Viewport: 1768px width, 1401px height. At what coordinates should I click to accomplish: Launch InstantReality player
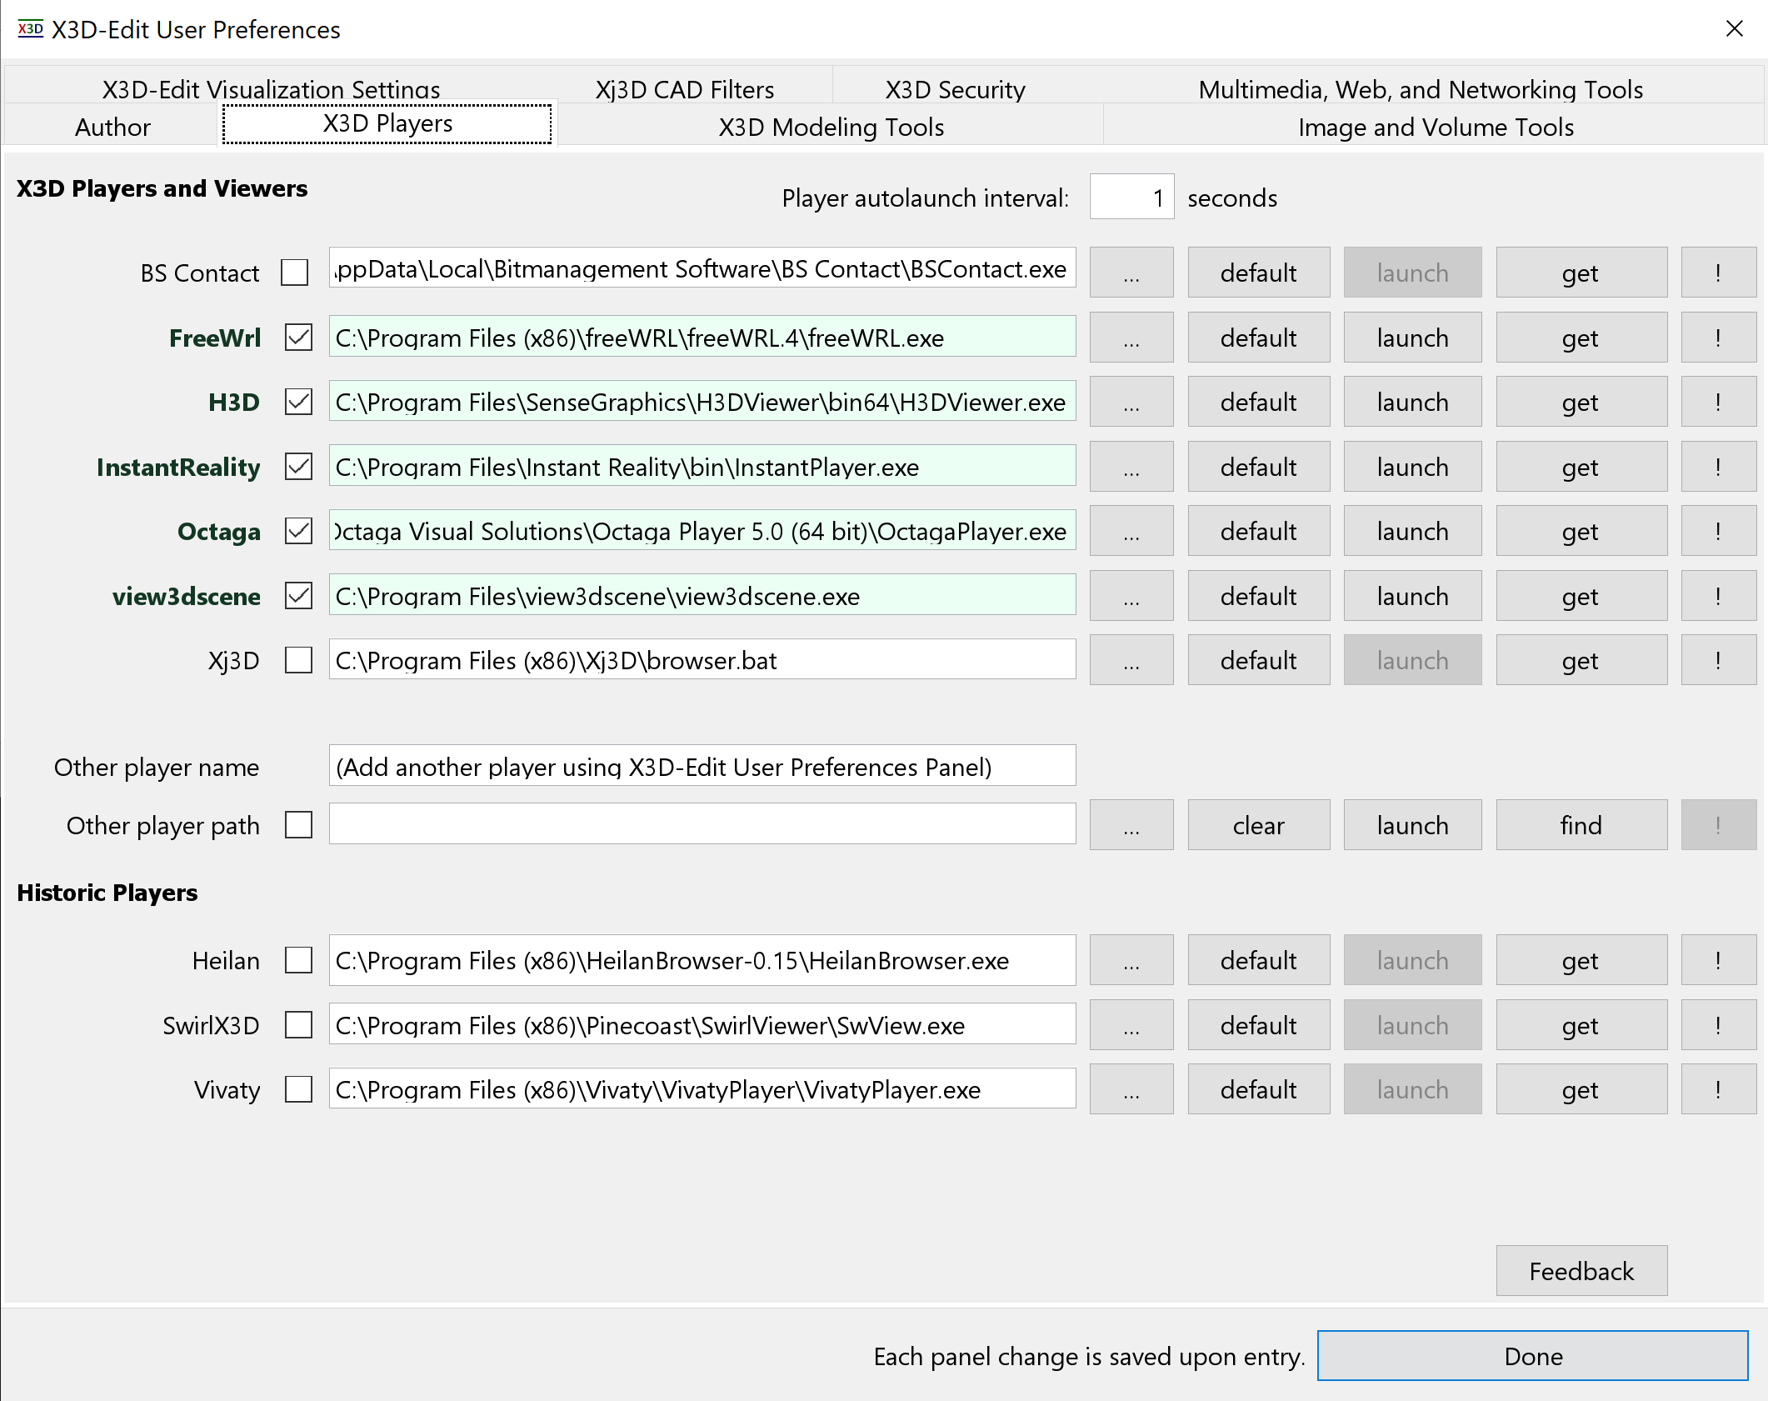pyautogui.click(x=1412, y=467)
